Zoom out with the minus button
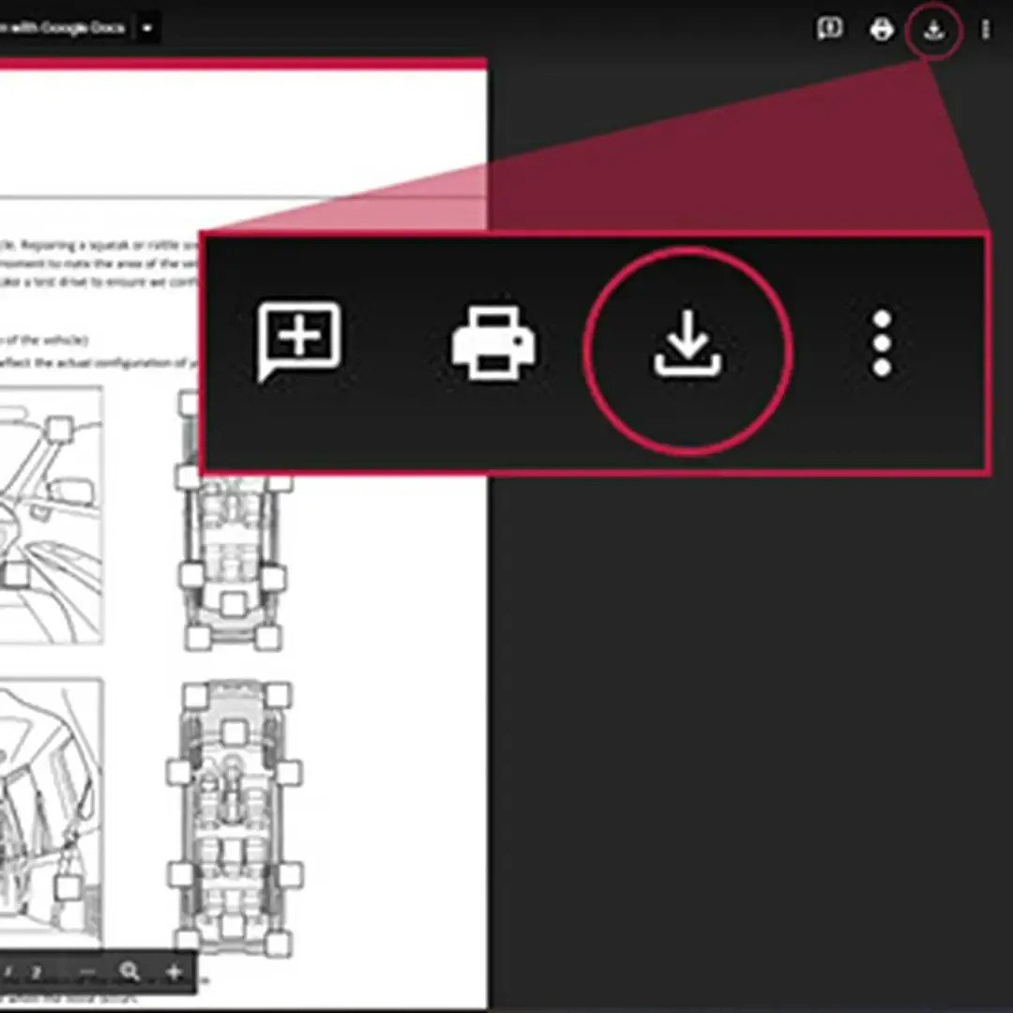The height and width of the screenshot is (1013, 1013). coord(86,972)
